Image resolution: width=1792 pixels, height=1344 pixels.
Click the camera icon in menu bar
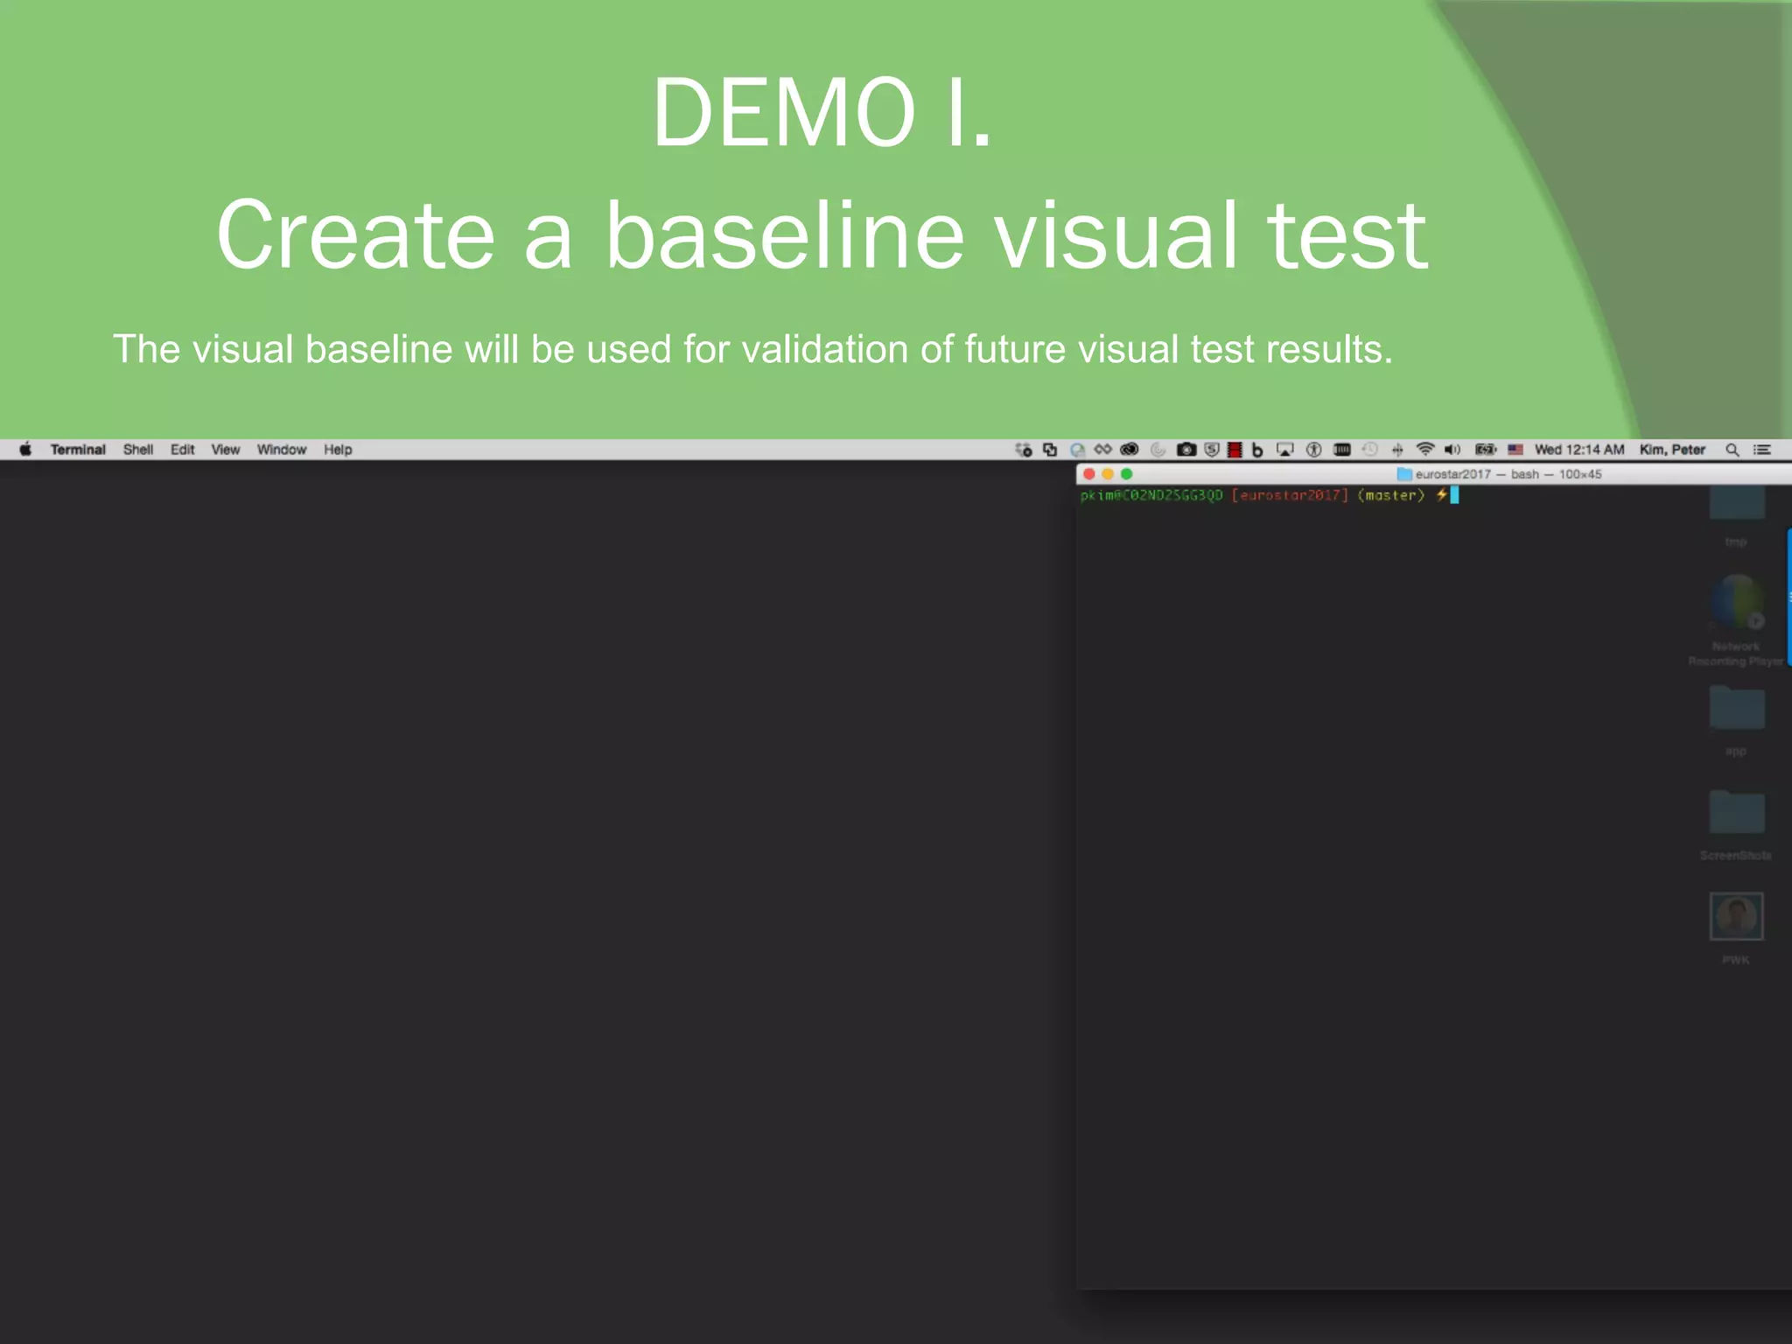(x=1186, y=449)
